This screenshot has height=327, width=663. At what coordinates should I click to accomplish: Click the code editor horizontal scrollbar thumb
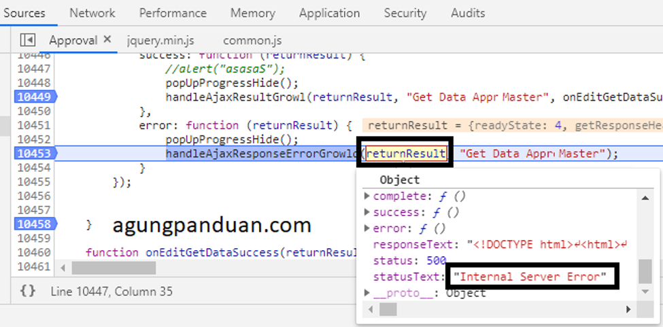click(114, 267)
